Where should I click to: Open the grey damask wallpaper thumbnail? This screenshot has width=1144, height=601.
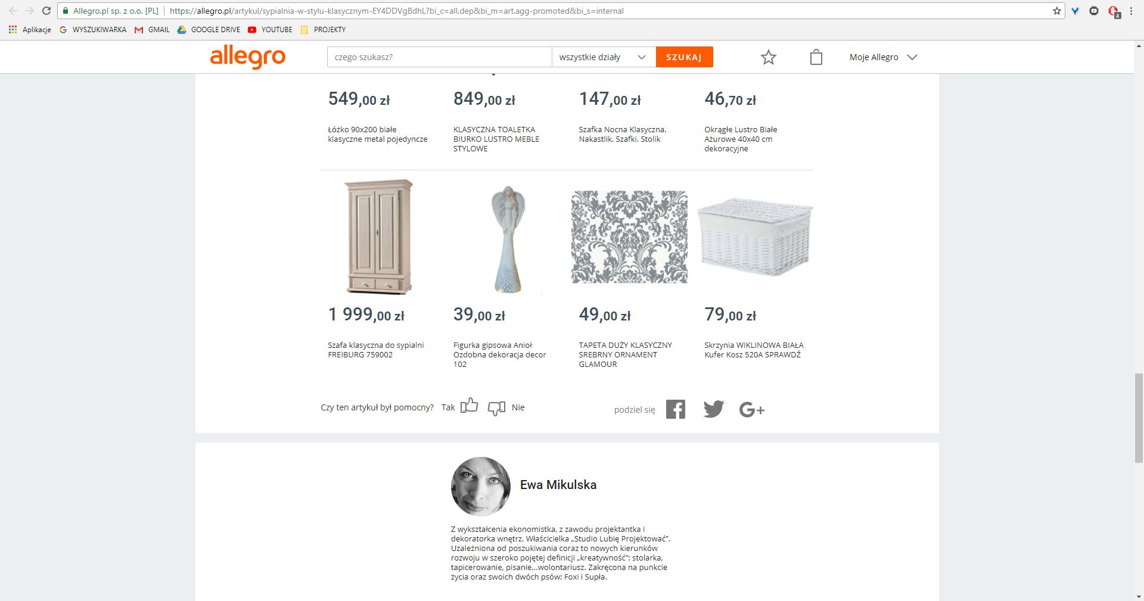pyautogui.click(x=629, y=237)
